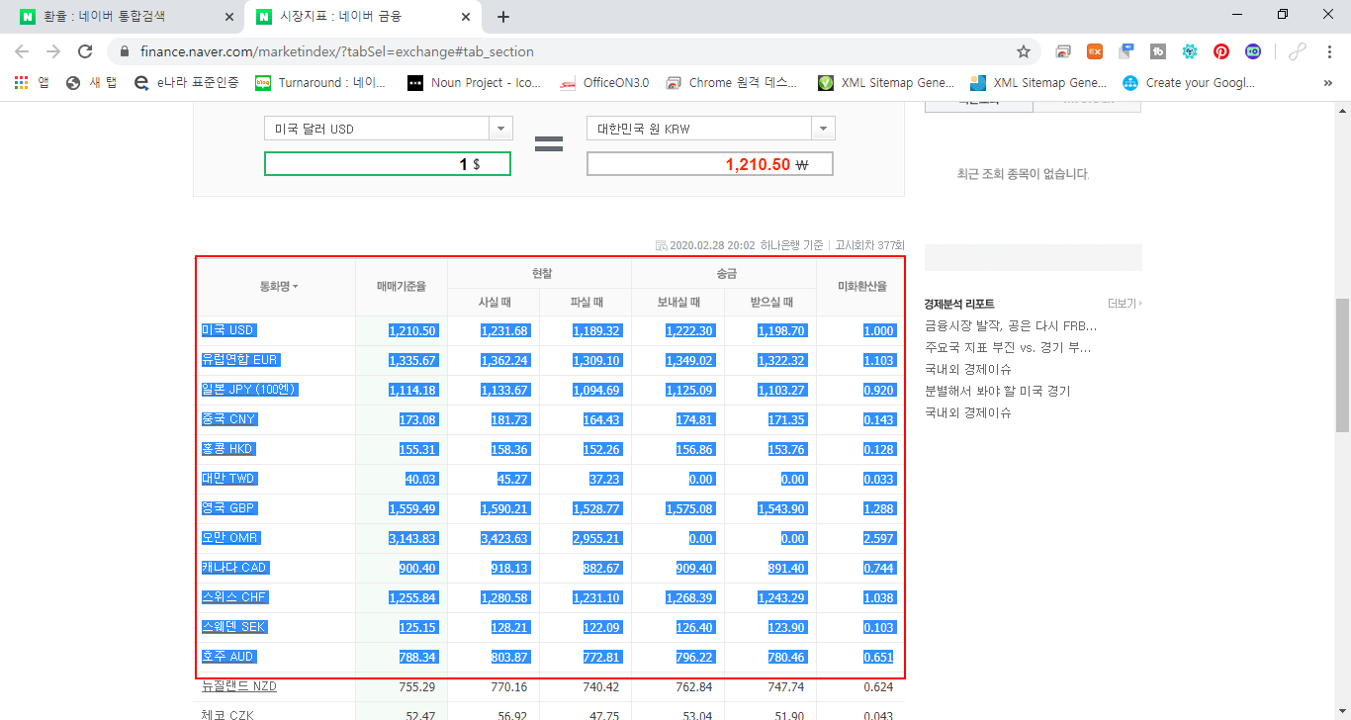Open the 대만 TWD currency link
The width and height of the screenshot is (1351, 720).
click(228, 479)
